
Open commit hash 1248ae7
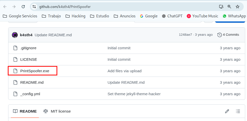click(186, 35)
